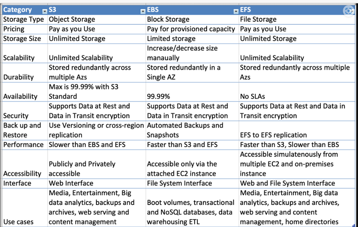Open the EBS column filter dropdown

[x=236, y=10]
